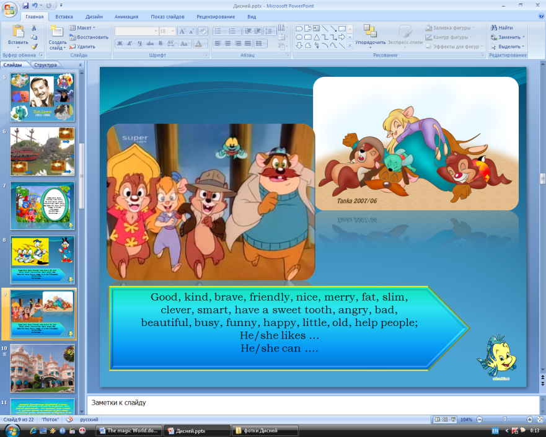Screen dimensions: 546x437
Task: Open Шрифт dialog launcher
Action: tap(206, 55)
